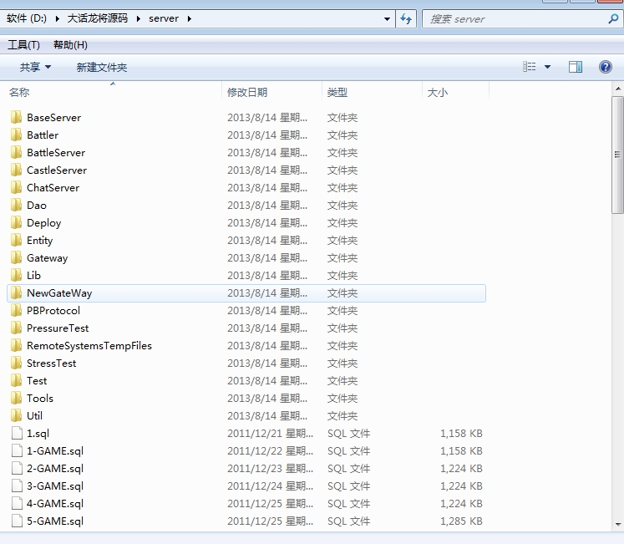Select the BaseServer folder icon
Viewport: 624px width, 544px height.
[17, 118]
